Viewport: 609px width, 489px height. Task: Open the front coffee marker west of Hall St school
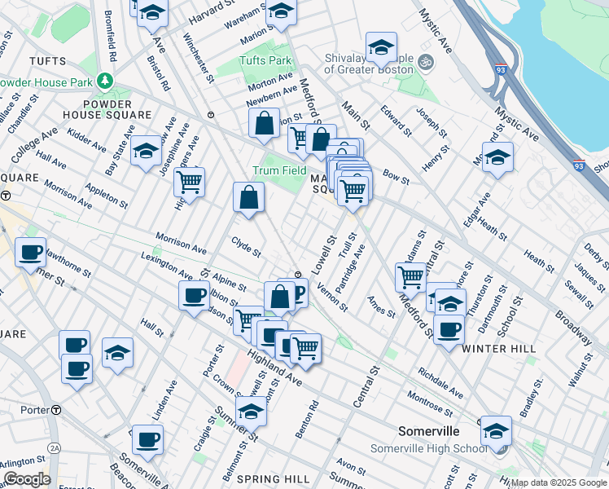coord(77,371)
